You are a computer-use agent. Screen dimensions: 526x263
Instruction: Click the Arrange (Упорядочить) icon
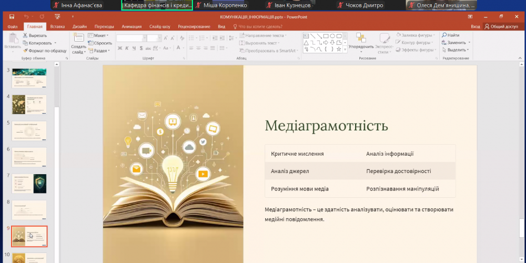361,38
